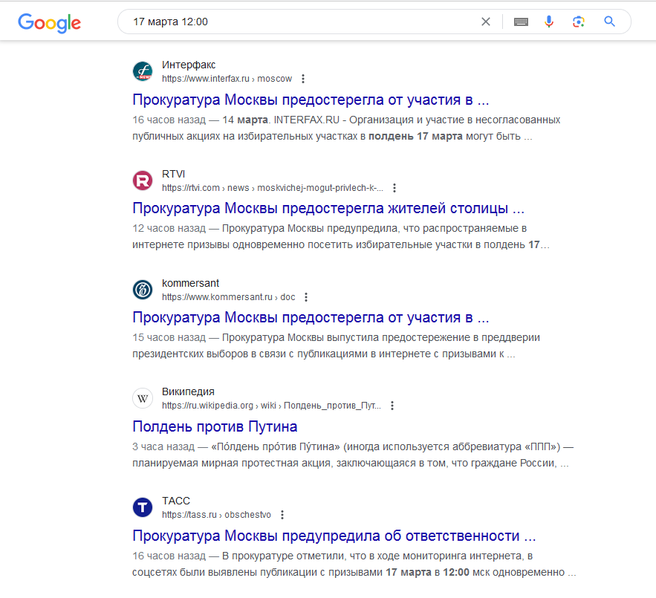
Task: Clear the search query with X
Action: [x=486, y=22]
